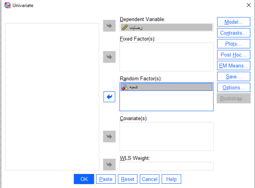Click inside the Fixed Factor(s) list box
The width and height of the screenshot is (255, 188).
(167, 57)
